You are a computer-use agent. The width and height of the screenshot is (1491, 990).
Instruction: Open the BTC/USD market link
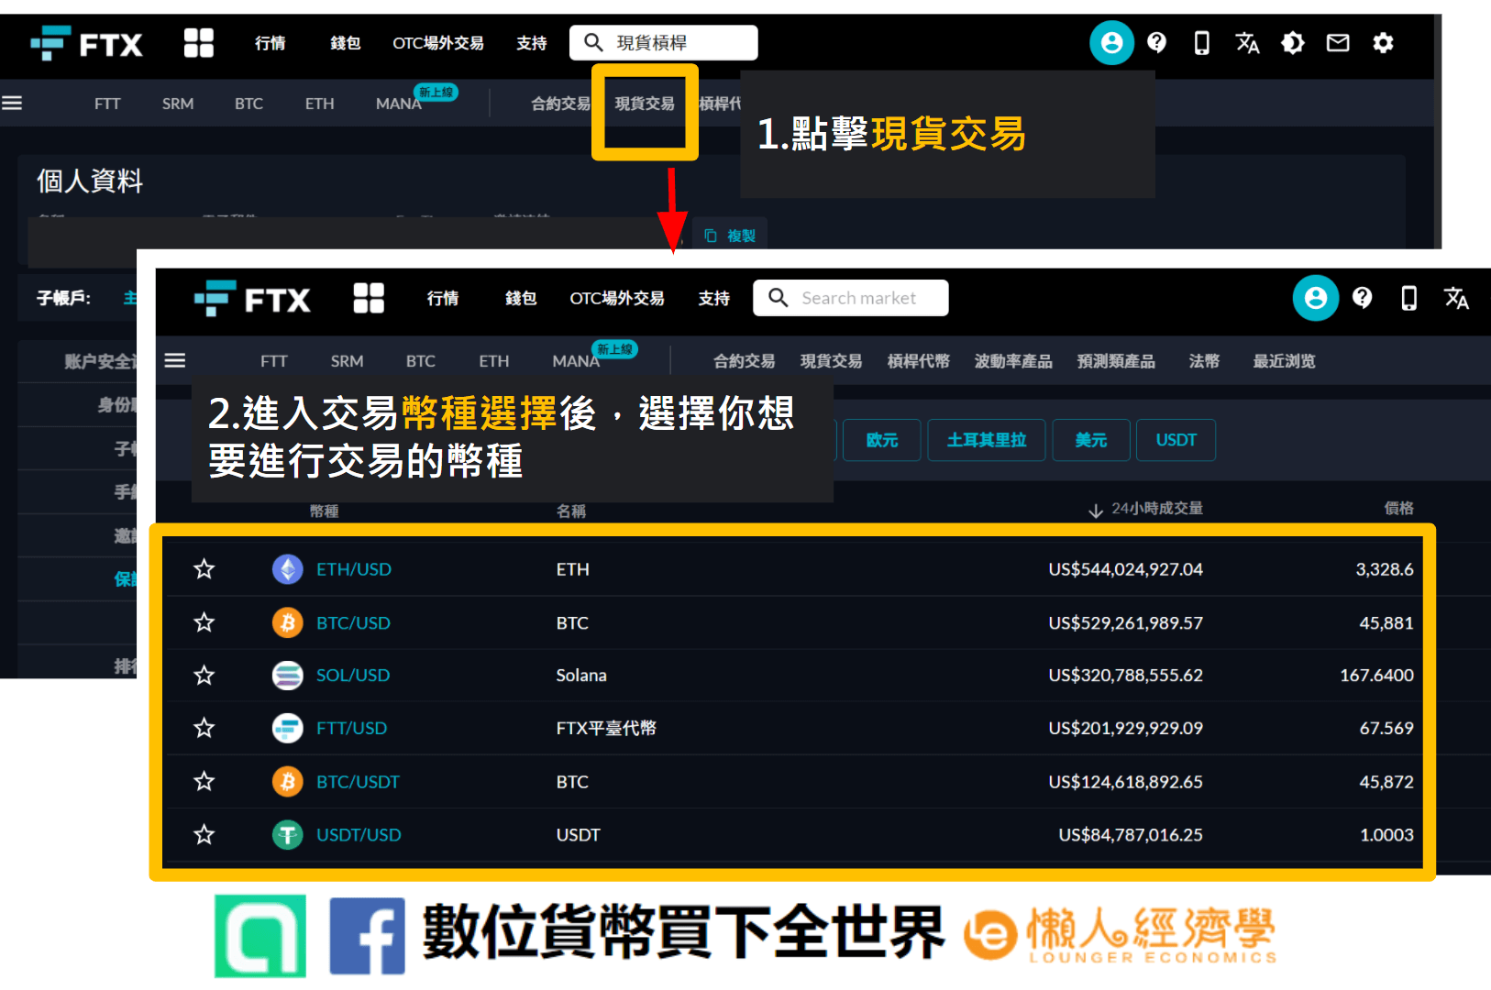[353, 622]
